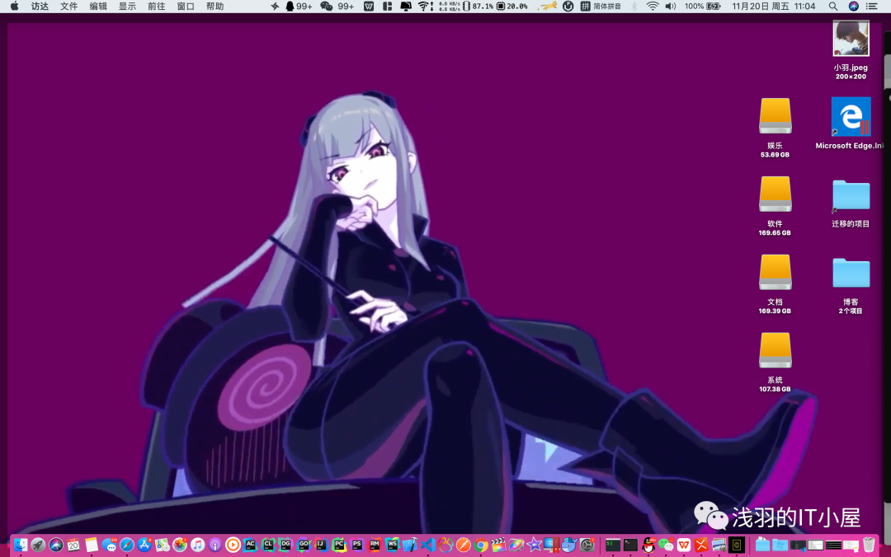Click Siri icon in menu bar

[x=854, y=7]
